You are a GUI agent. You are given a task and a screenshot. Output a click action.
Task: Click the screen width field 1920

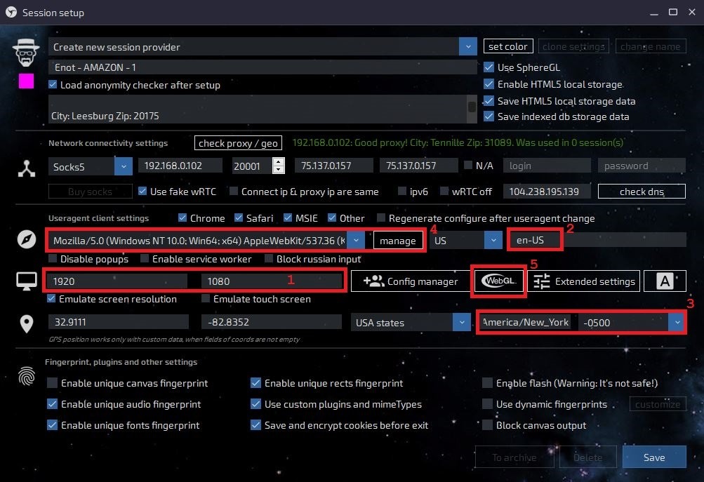[x=117, y=281]
